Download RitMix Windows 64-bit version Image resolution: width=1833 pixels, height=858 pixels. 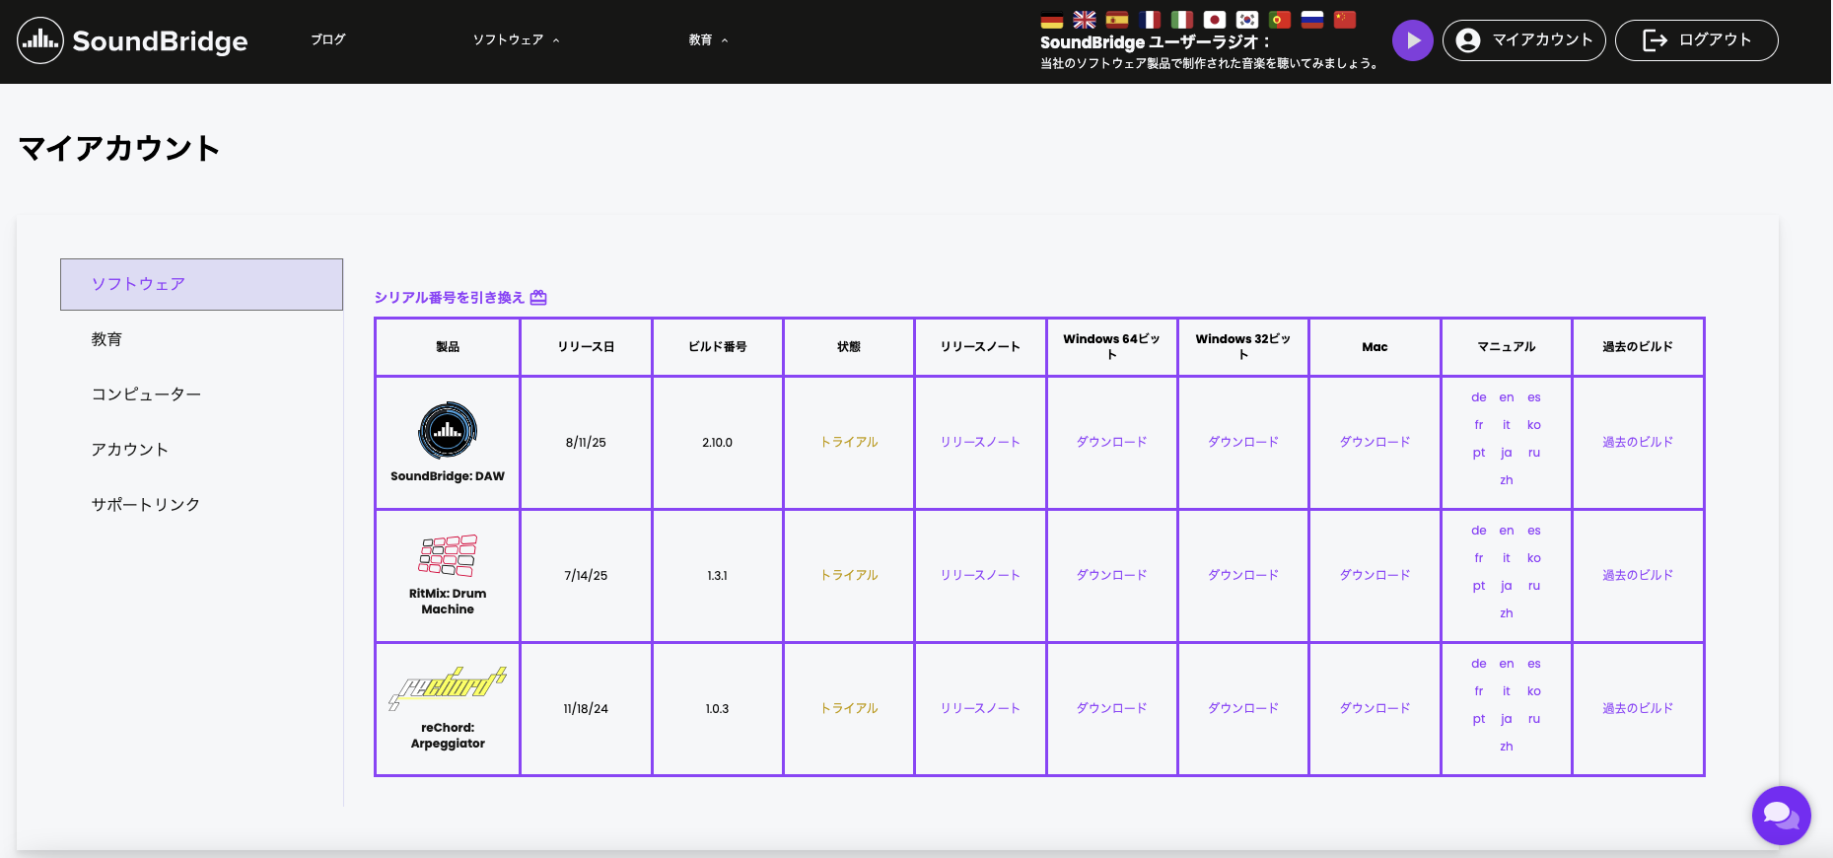tap(1111, 575)
